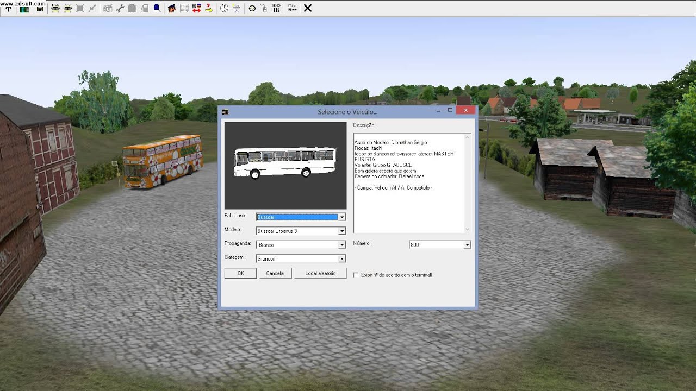
Task: Click the large black X toolbar icon
Action: click(307, 8)
